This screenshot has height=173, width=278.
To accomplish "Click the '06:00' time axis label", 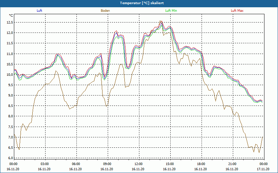I will (x=76, y=164).
